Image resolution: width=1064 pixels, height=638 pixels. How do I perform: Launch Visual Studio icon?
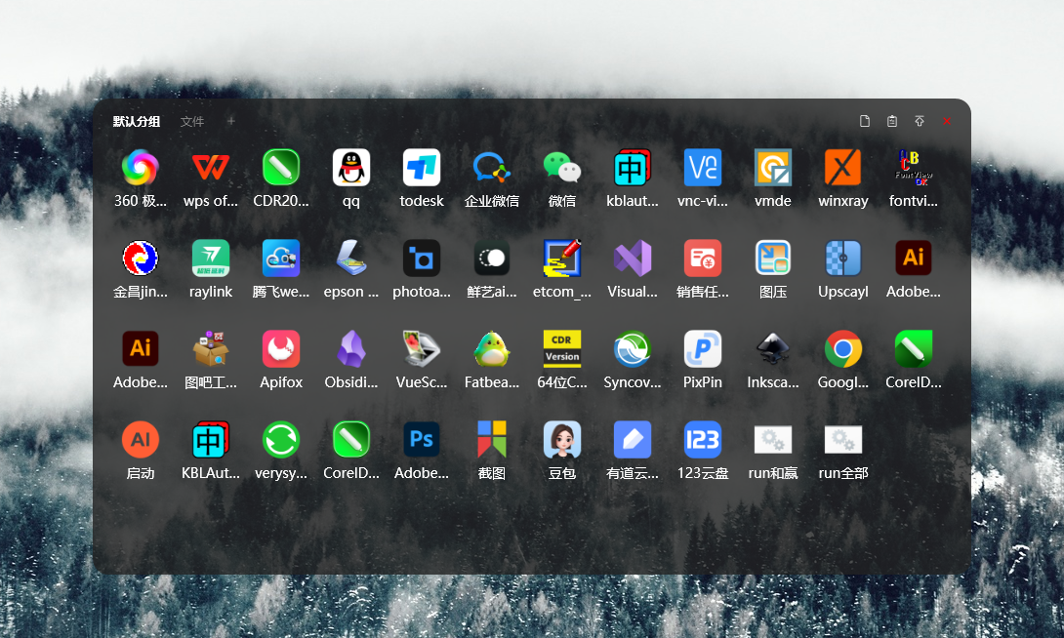coord(633,259)
